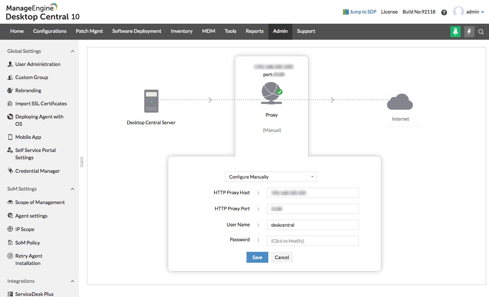This screenshot has height=297, width=489.
Task: Click the Self Service Portal Settings icon
Action: point(10,151)
